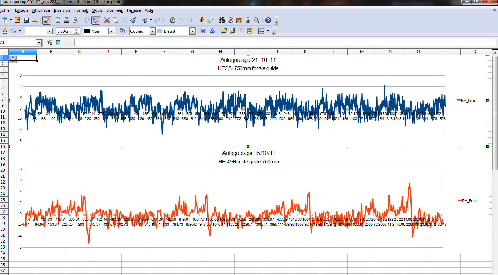Image resolution: width=498 pixels, height=275 pixels.
Task: Open Find & Replace binoculars icon
Action: point(221,20)
